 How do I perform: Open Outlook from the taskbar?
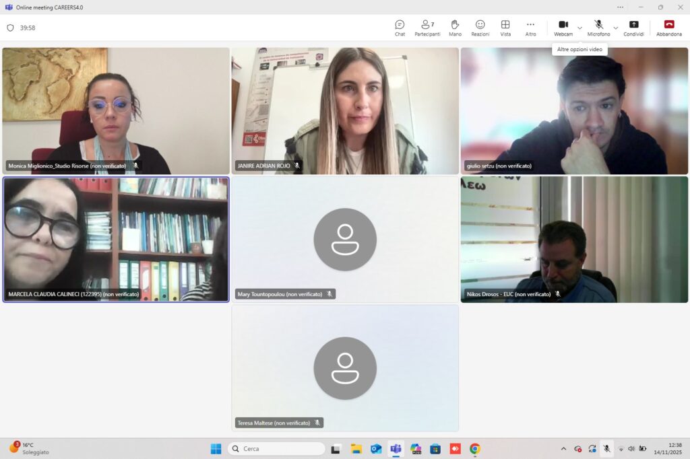376,449
